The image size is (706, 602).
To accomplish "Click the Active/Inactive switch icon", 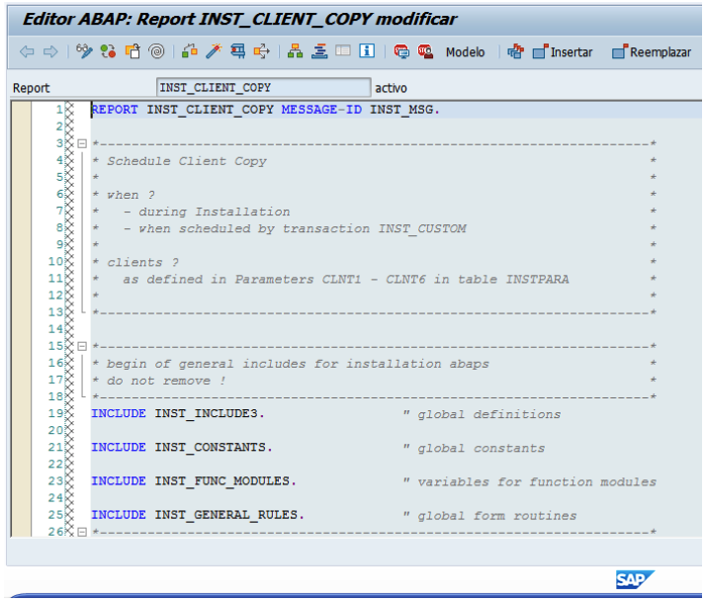I will [108, 51].
